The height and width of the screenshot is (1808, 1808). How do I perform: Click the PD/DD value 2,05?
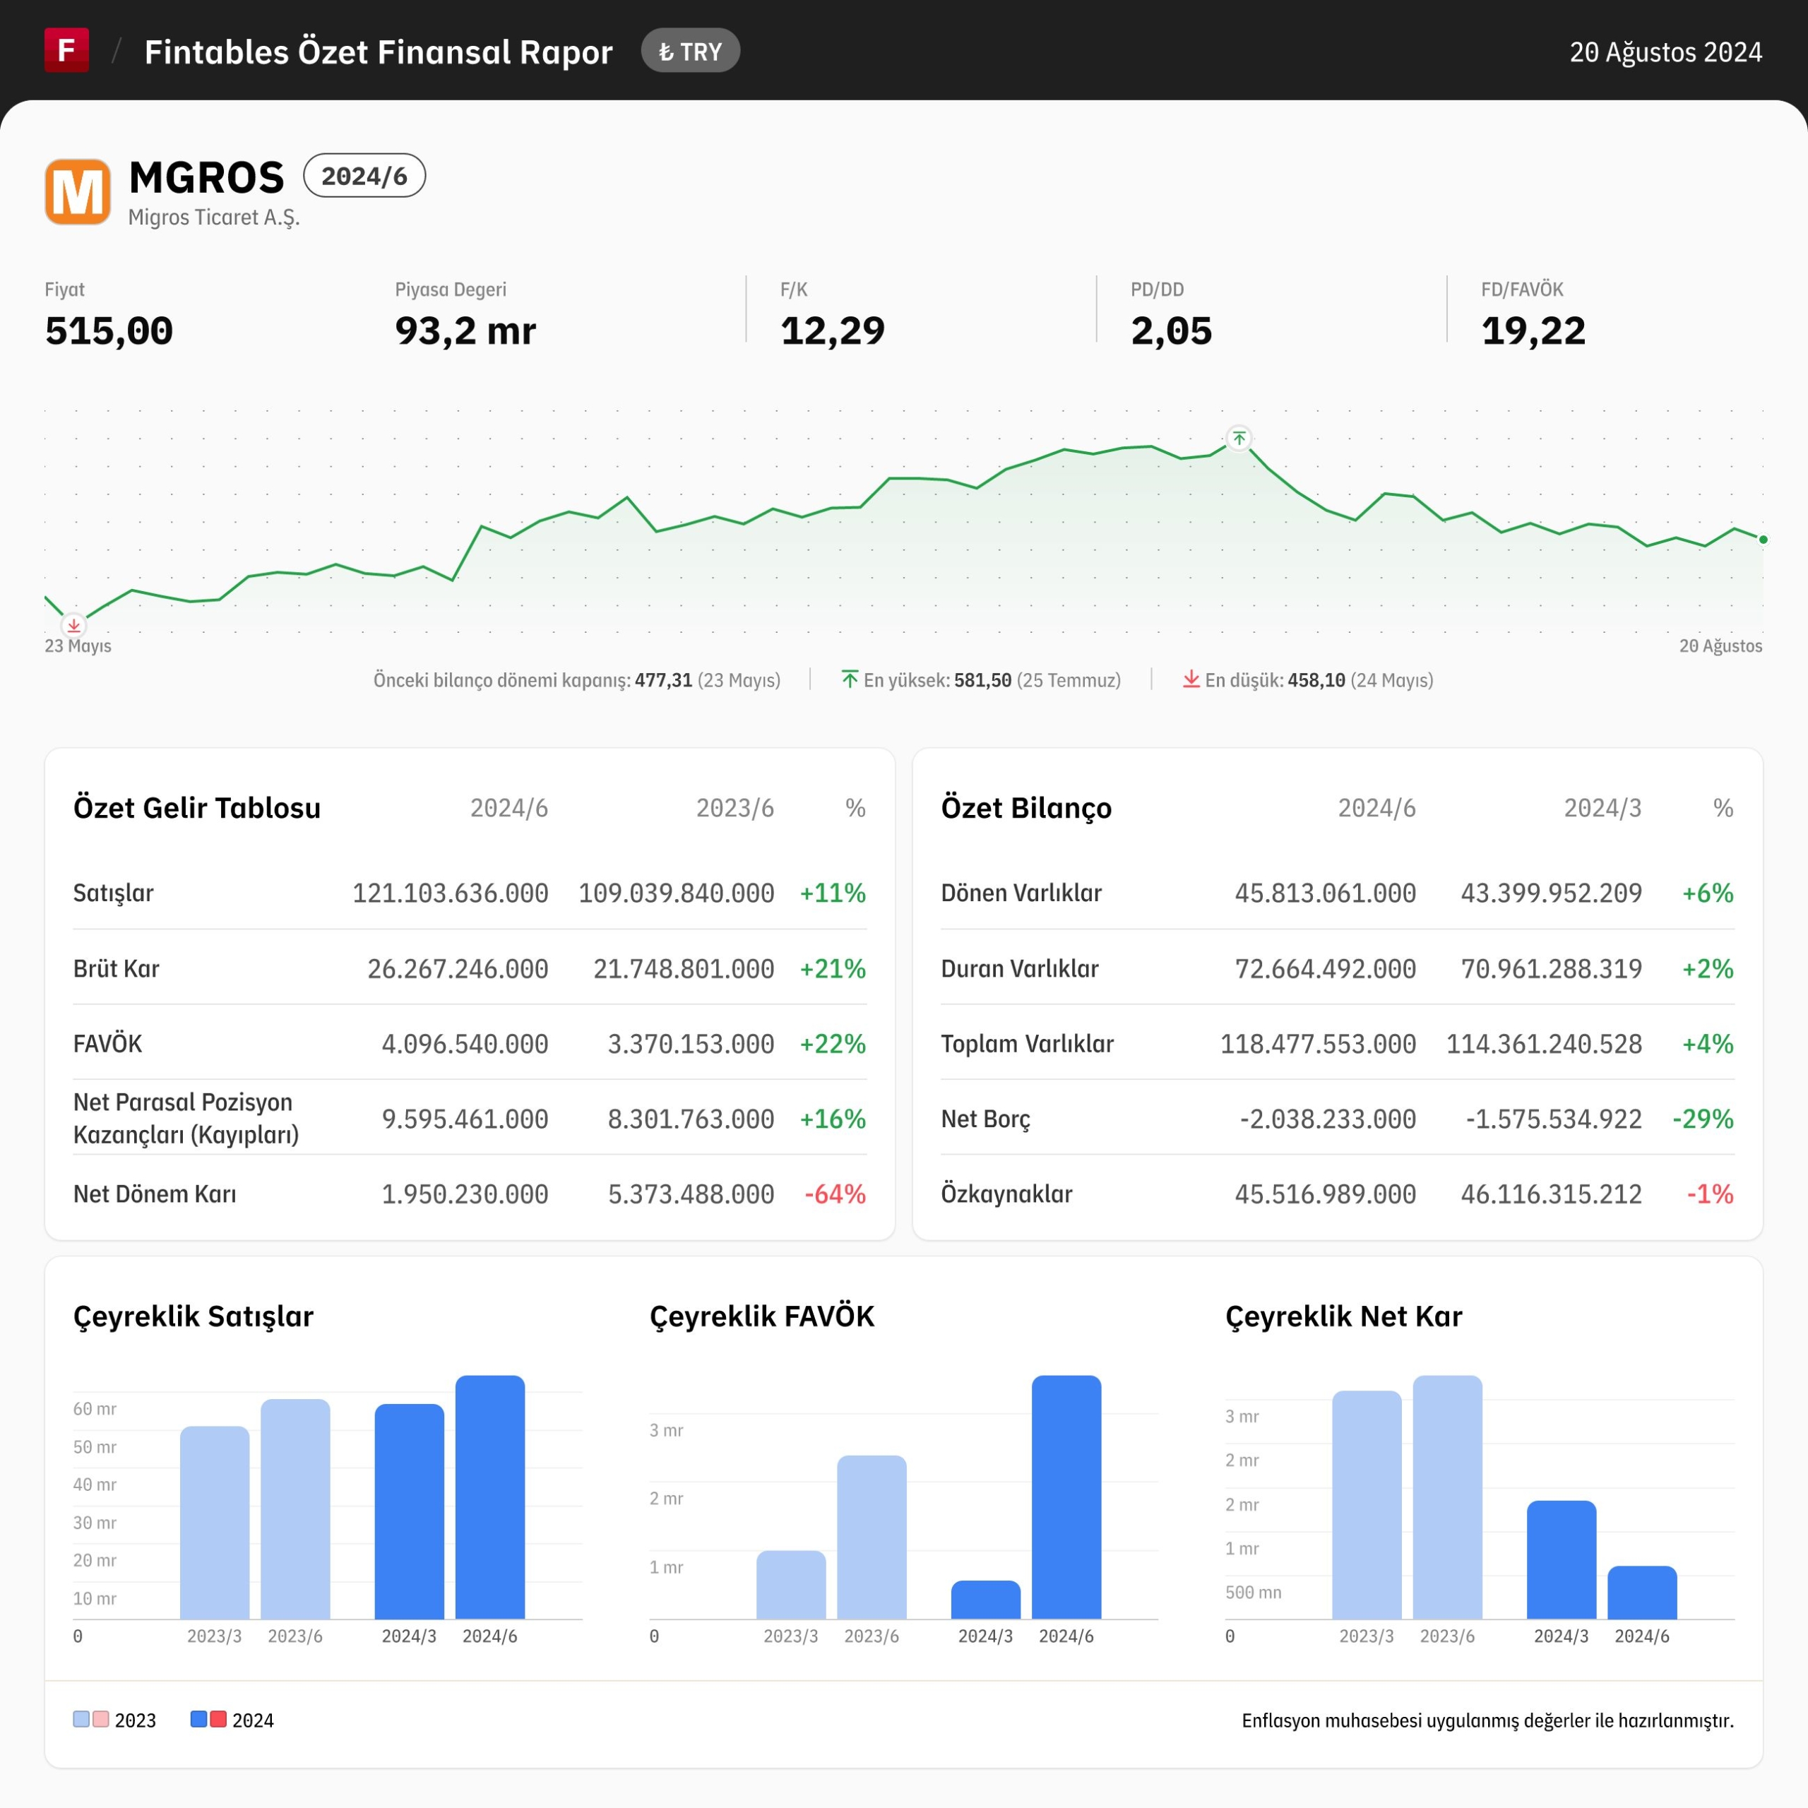pos(1171,331)
